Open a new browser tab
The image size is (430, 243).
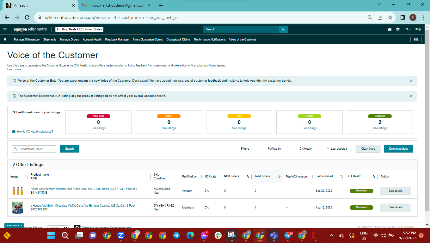coord(161,5)
